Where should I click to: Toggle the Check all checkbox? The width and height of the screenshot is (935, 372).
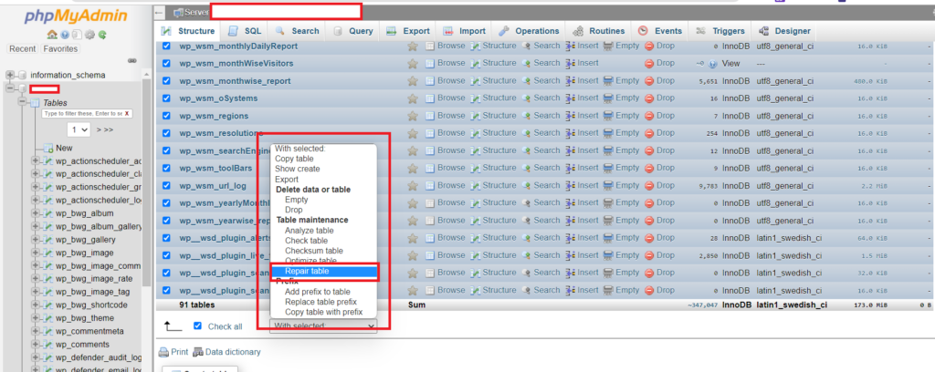coord(198,326)
